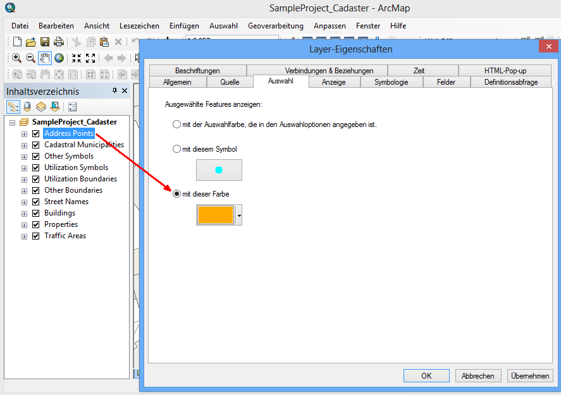Viewport: 561px width, 395px height.
Task: Click the Full Extent globe icon
Action: [x=59, y=58]
